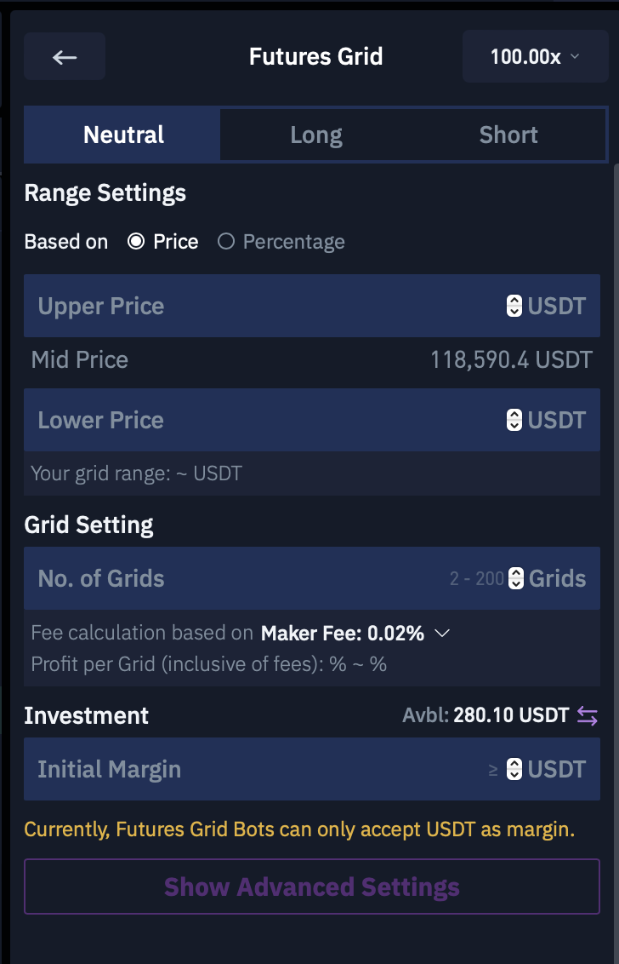Focus the Lower Price input field

click(312, 420)
